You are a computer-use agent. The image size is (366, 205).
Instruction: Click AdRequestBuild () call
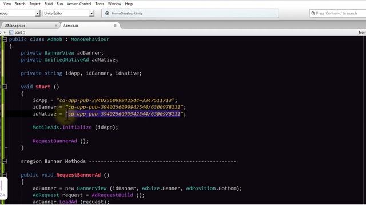click(x=118, y=195)
